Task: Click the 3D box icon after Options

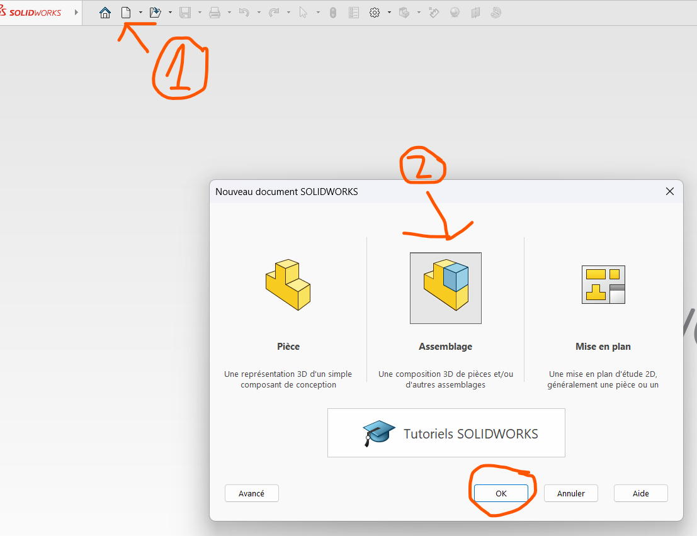Action: pyautogui.click(x=404, y=13)
